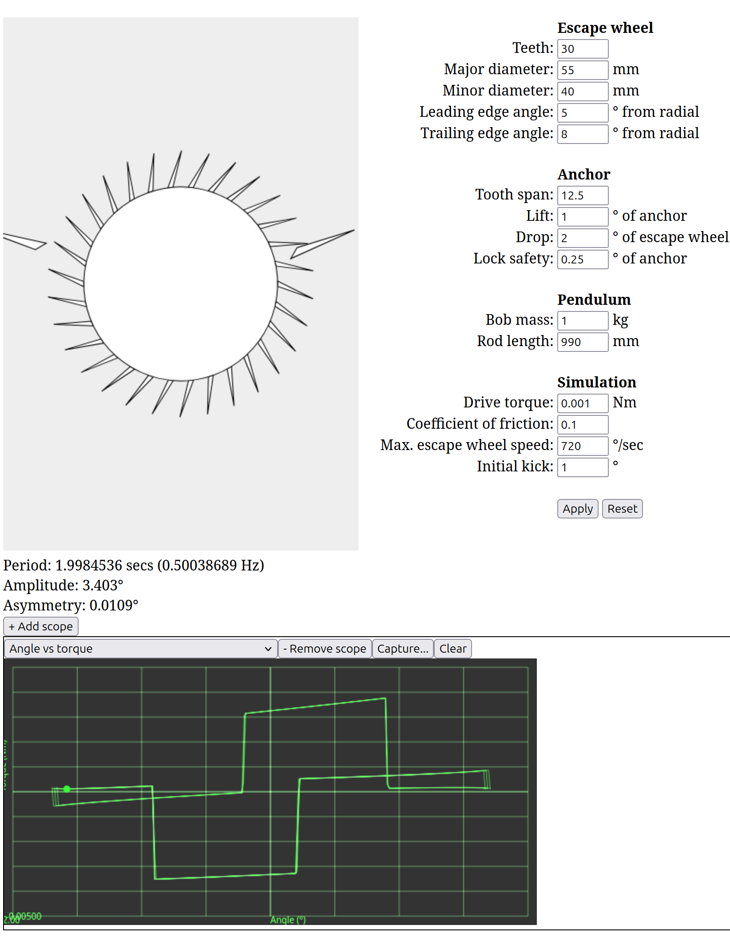730x945 pixels.
Task: Edit the Rod length field
Action: pos(582,342)
